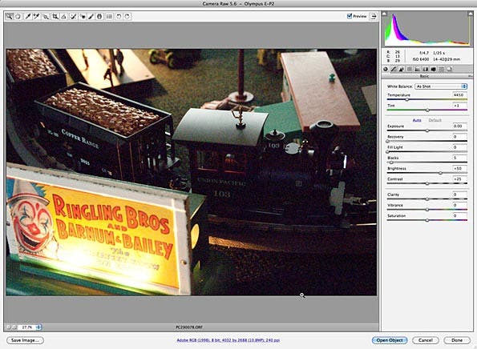
Task: Click the Done button
Action: click(457, 340)
